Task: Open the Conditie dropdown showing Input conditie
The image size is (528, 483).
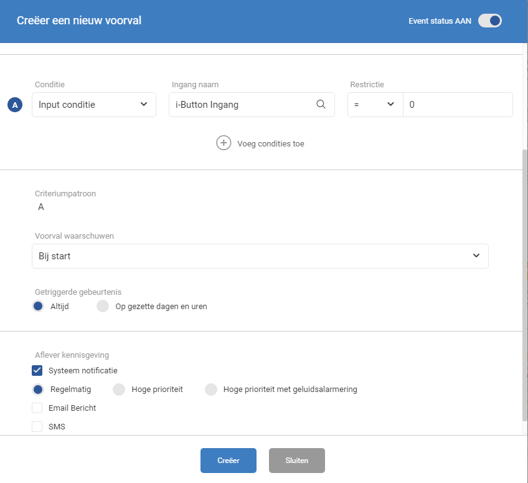Action: click(x=94, y=105)
